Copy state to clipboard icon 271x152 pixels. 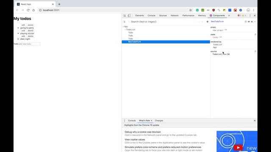(255, 35)
